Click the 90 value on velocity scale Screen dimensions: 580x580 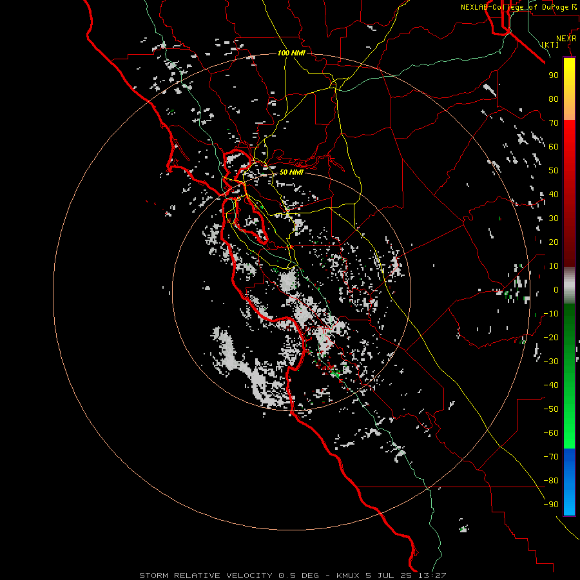(554, 75)
